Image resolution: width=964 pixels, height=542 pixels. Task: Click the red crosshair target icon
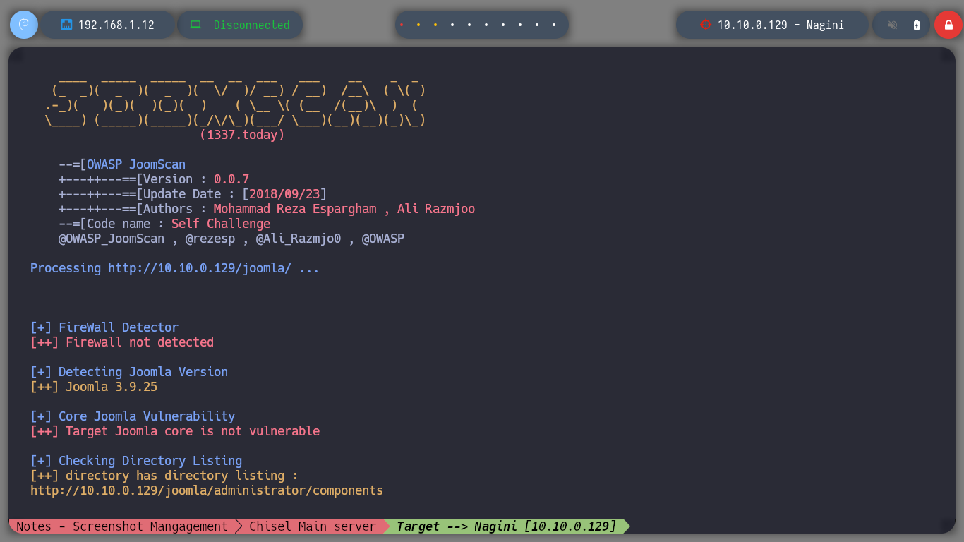click(x=705, y=25)
